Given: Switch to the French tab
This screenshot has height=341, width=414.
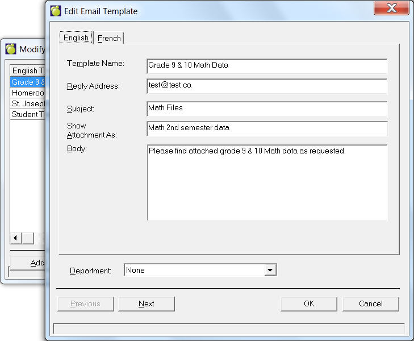Looking at the screenshot, I should click(109, 38).
